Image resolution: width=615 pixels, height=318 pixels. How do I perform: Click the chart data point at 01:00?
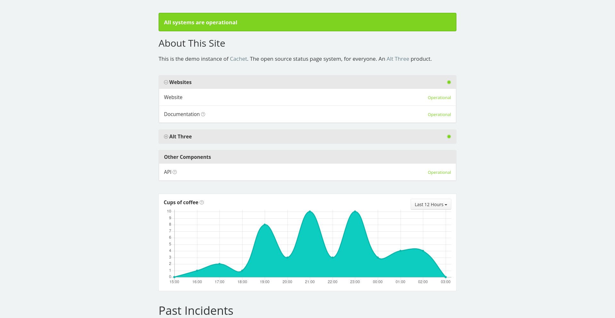[x=400, y=251]
